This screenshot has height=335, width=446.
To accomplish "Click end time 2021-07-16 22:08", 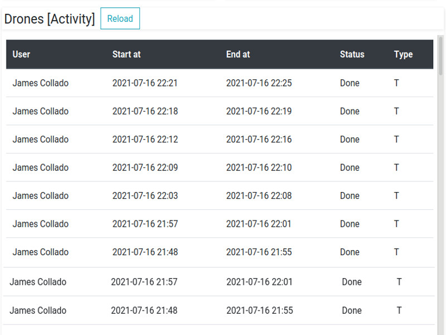I will click(x=259, y=196).
